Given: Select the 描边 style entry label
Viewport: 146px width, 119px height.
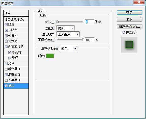Looking at the screenshot, I should pos(11,86).
